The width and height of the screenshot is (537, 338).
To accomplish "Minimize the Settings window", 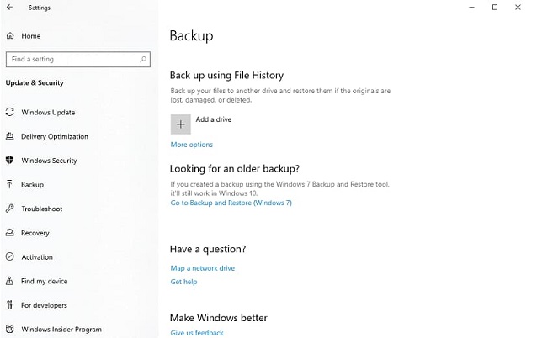I will click(x=471, y=8).
